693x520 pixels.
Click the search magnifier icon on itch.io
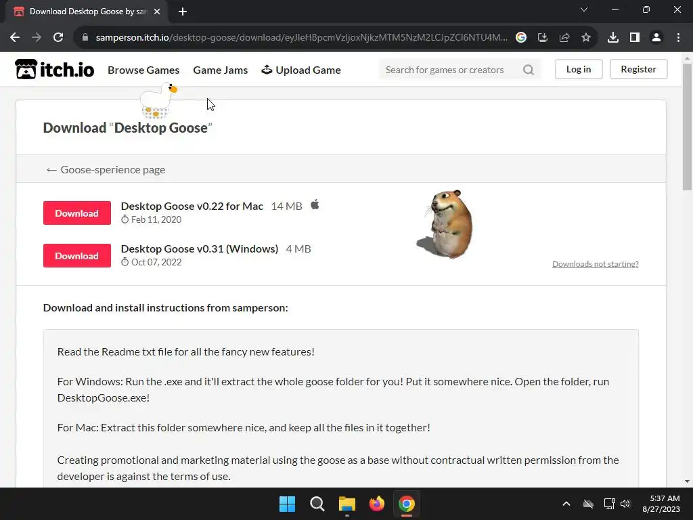pos(529,70)
